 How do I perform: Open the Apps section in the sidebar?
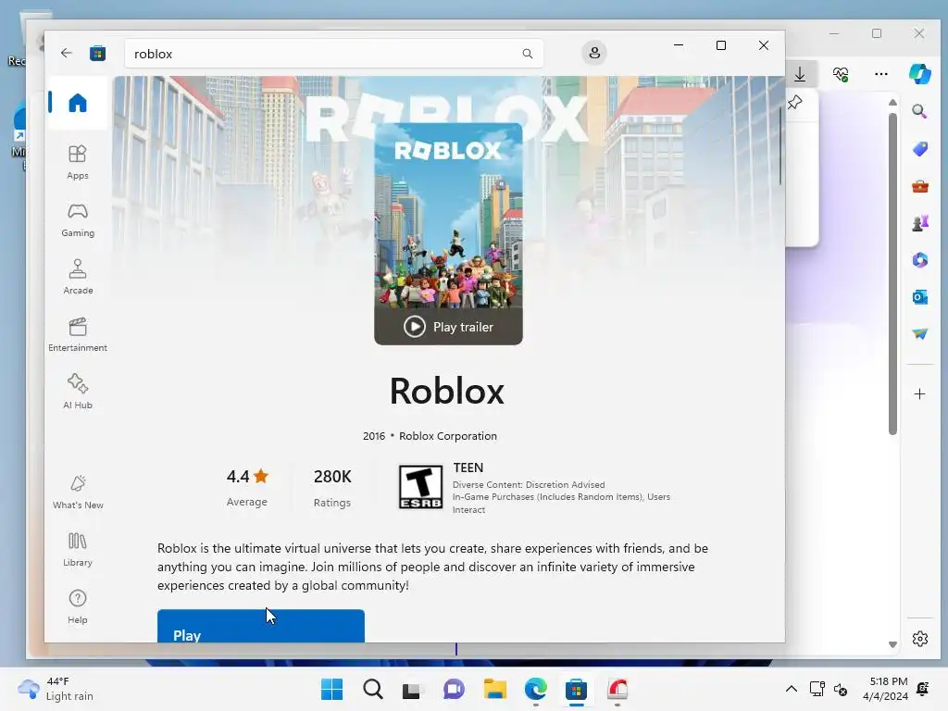click(78, 162)
